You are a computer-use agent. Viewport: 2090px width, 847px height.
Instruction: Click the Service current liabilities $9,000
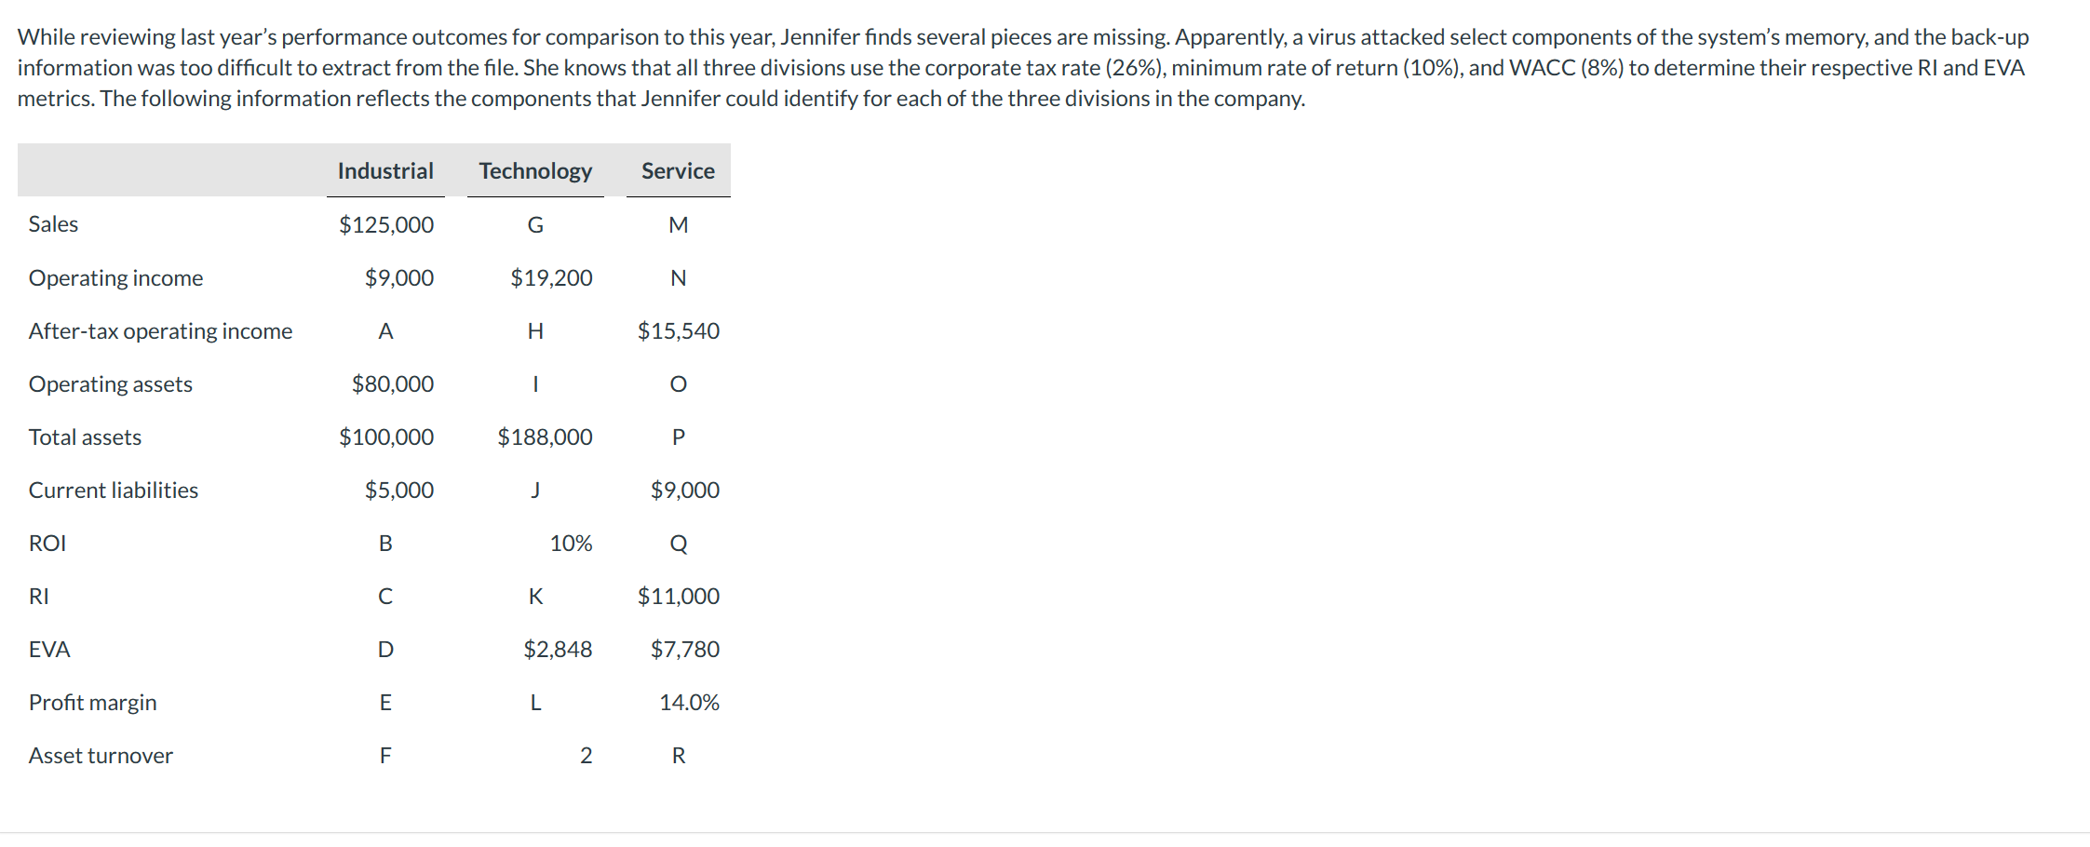pyautogui.click(x=685, y=490)
